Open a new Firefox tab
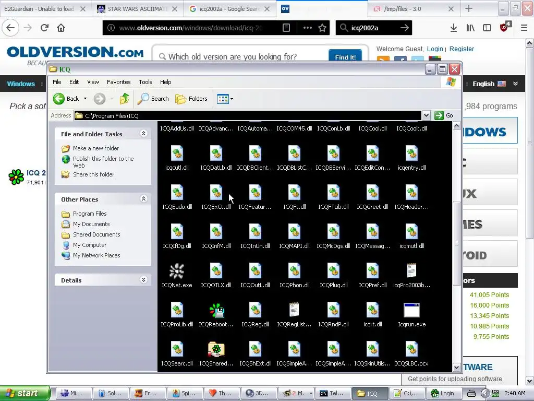534x401 pixels. [469, 9]
